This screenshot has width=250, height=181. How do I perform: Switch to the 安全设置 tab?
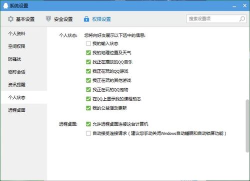pos(59,19)
